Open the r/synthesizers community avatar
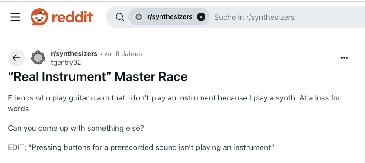This screenshot has width=365, height=163. tap(38, 57)
